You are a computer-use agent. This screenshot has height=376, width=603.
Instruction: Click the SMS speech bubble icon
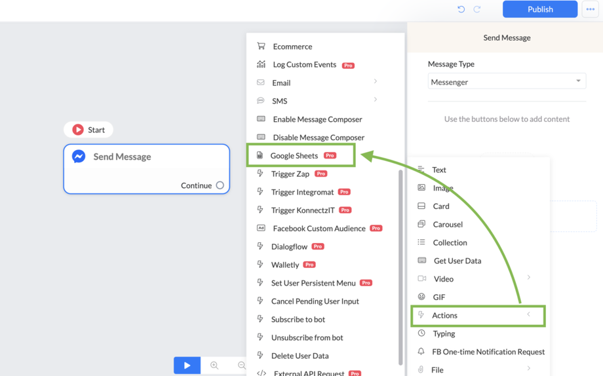(x=260, y=100)
